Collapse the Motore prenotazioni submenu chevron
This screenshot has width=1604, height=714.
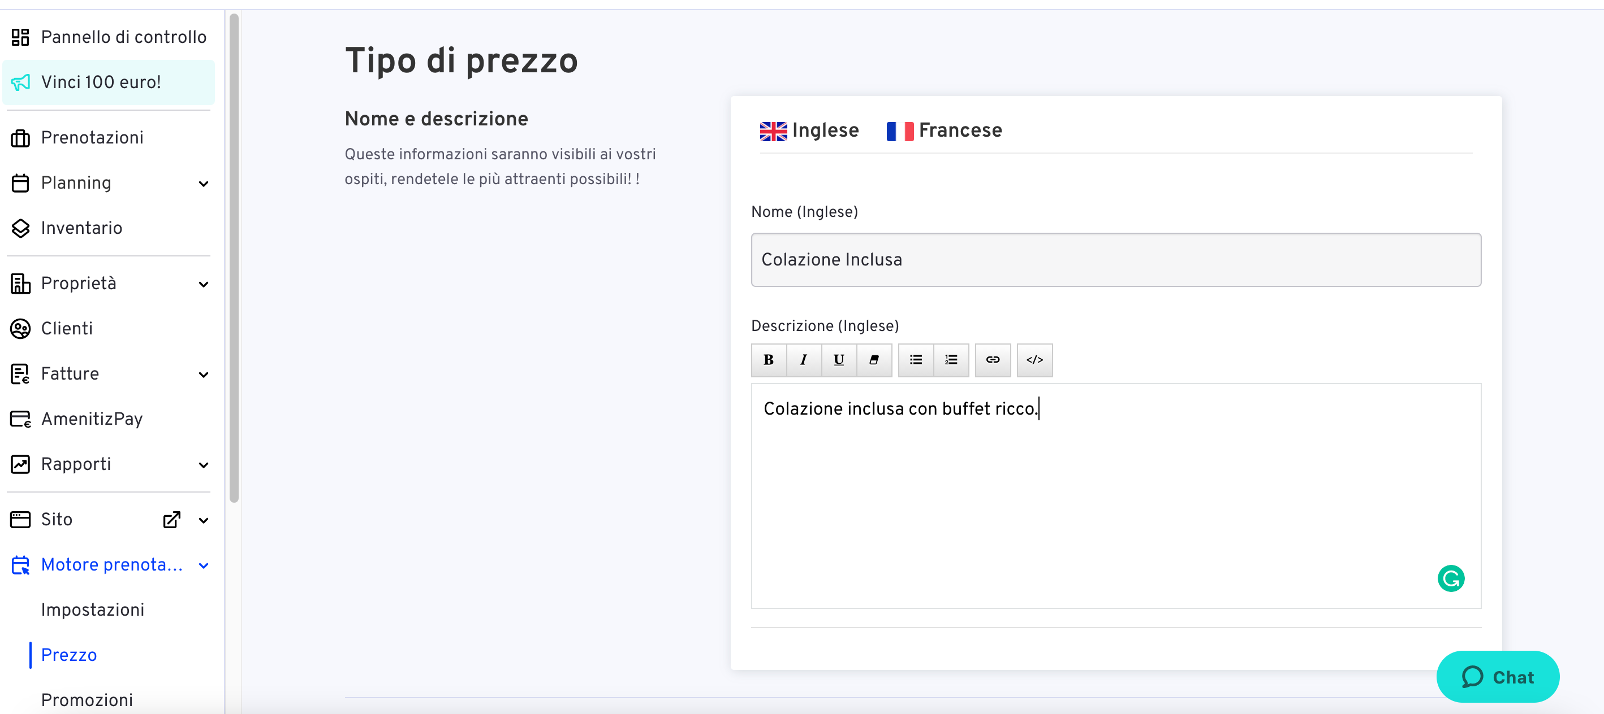tap(204, 565)
